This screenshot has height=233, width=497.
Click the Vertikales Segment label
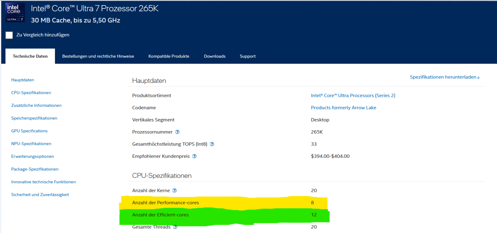click(x=153, y=120)
